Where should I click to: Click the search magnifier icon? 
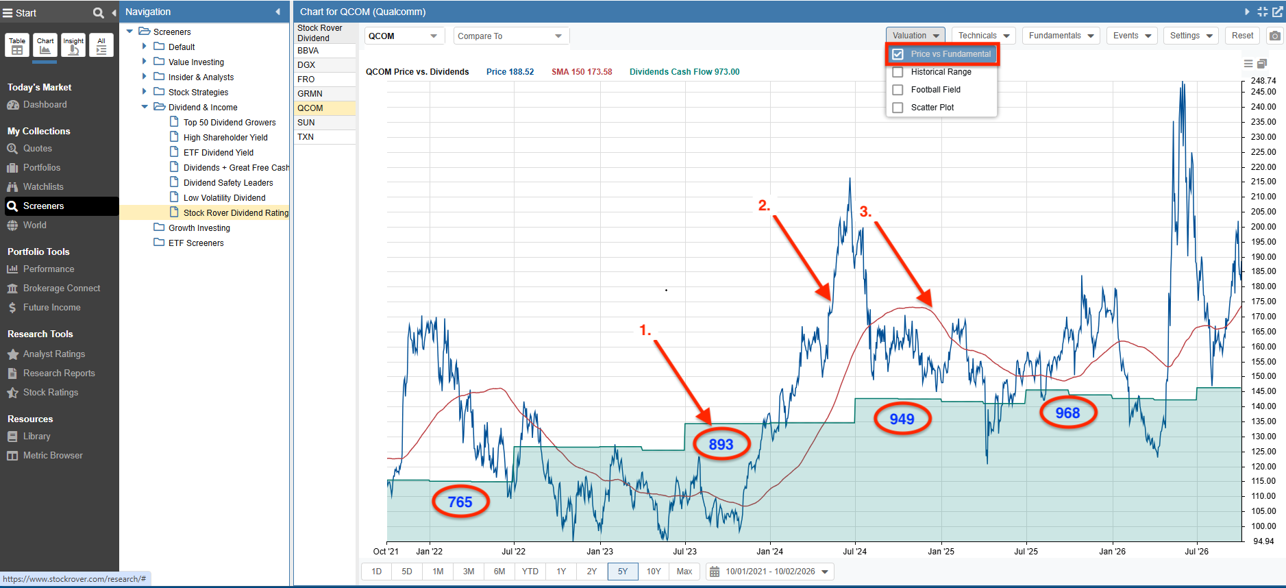point(98,12)
